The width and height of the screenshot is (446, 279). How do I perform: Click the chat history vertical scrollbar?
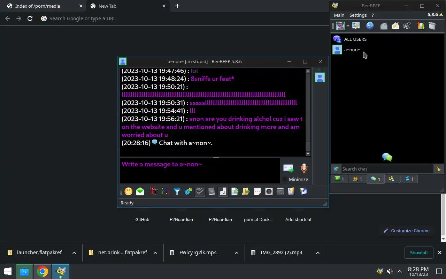pos(308,112)
